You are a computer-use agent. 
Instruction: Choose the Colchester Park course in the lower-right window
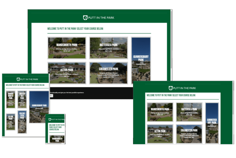click(189, 134)
